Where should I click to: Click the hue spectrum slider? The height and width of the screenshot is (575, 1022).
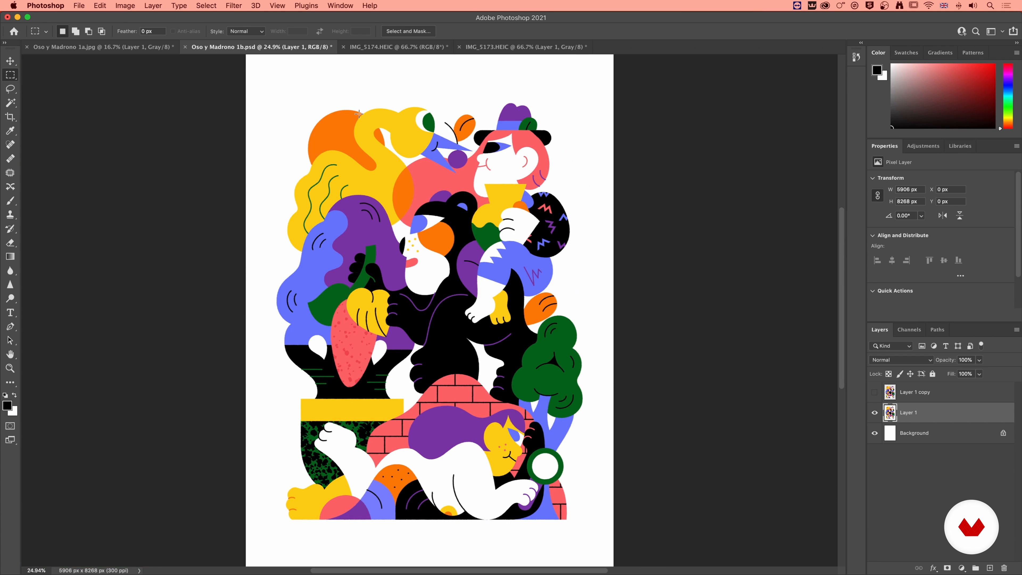(x=1008, y=96)
